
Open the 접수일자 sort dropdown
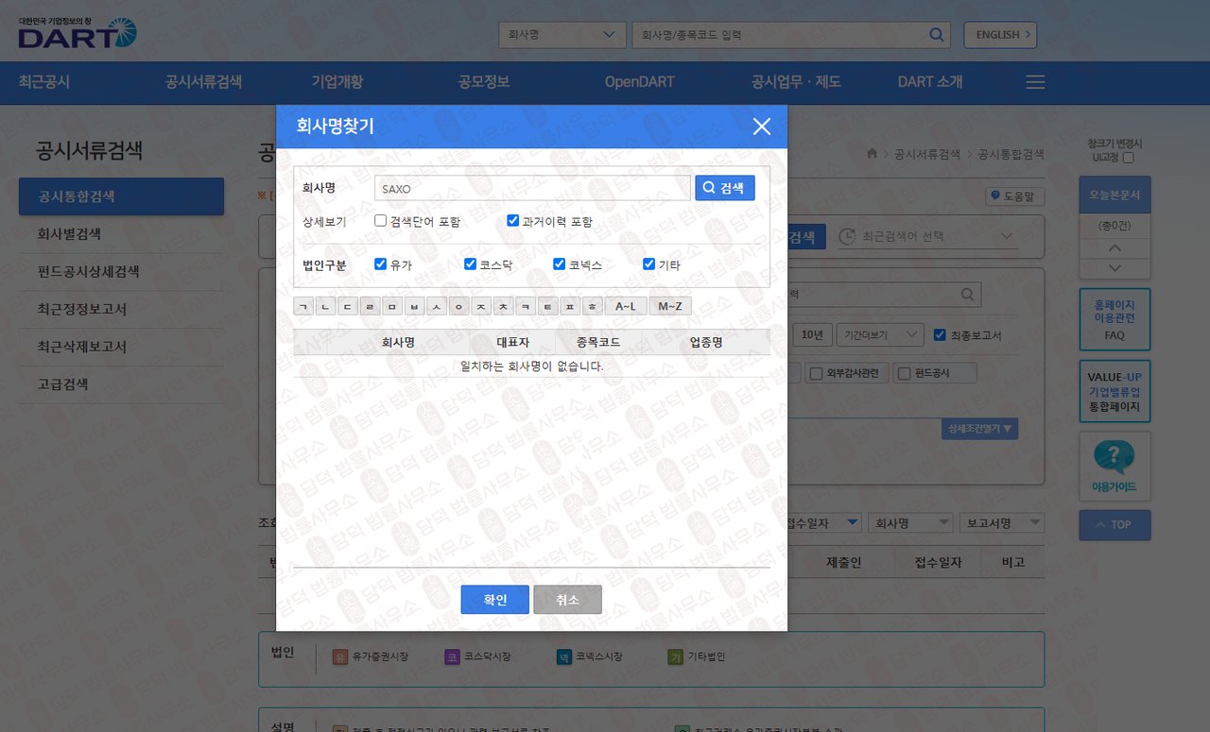point(821,522)
